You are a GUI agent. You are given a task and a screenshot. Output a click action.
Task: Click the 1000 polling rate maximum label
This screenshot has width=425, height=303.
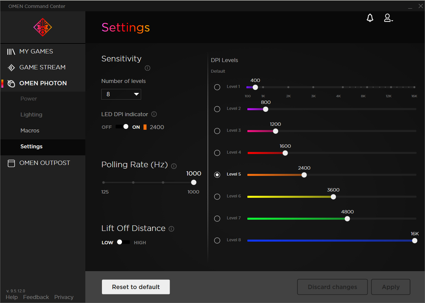coord(193,192)
